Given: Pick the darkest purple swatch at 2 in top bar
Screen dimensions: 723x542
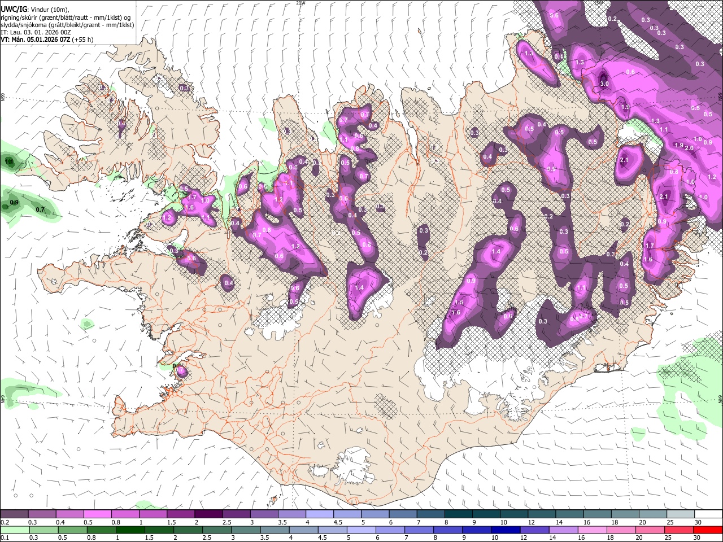Looking at the screenshot, I should tap(208, 514).
